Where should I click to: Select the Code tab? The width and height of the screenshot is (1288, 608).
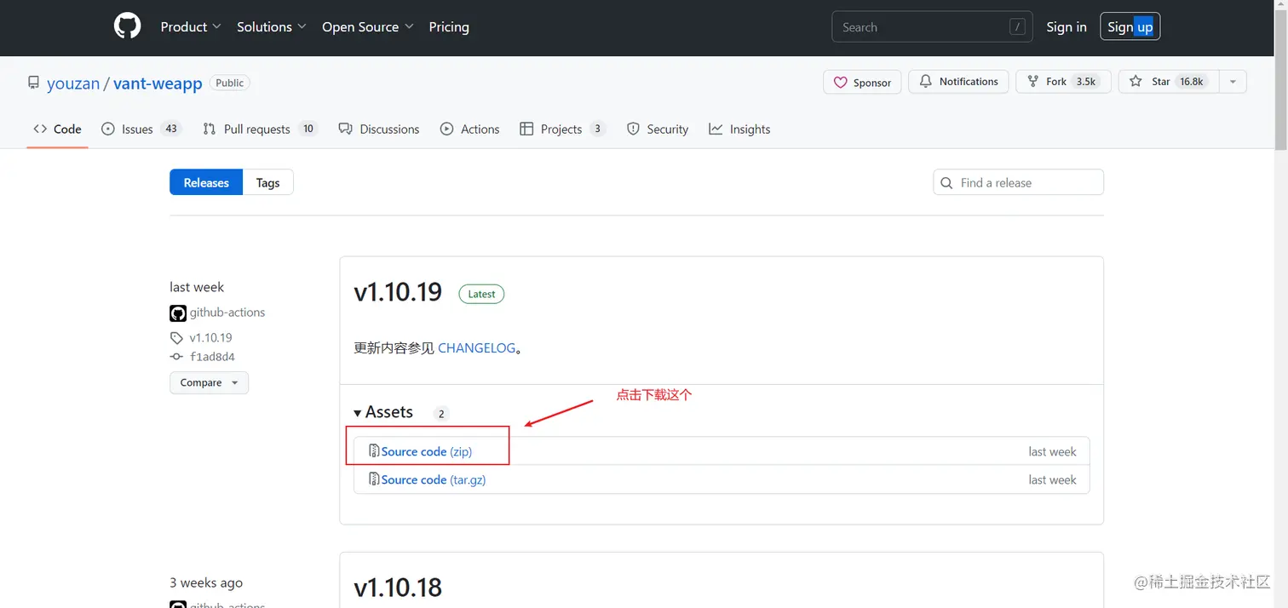click(x=57, y=129)
